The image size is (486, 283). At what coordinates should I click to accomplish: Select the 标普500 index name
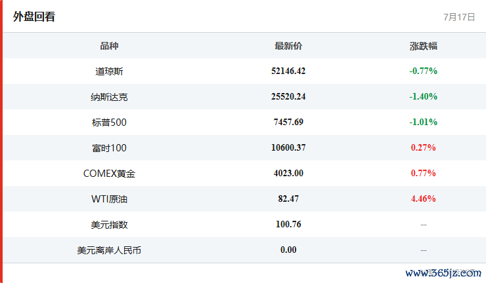pos(109,123)
